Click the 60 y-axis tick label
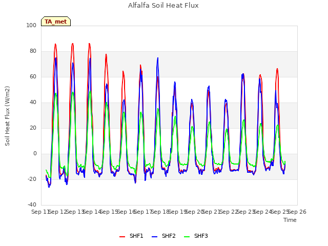328x246 pixels. [x=33, y=76]
